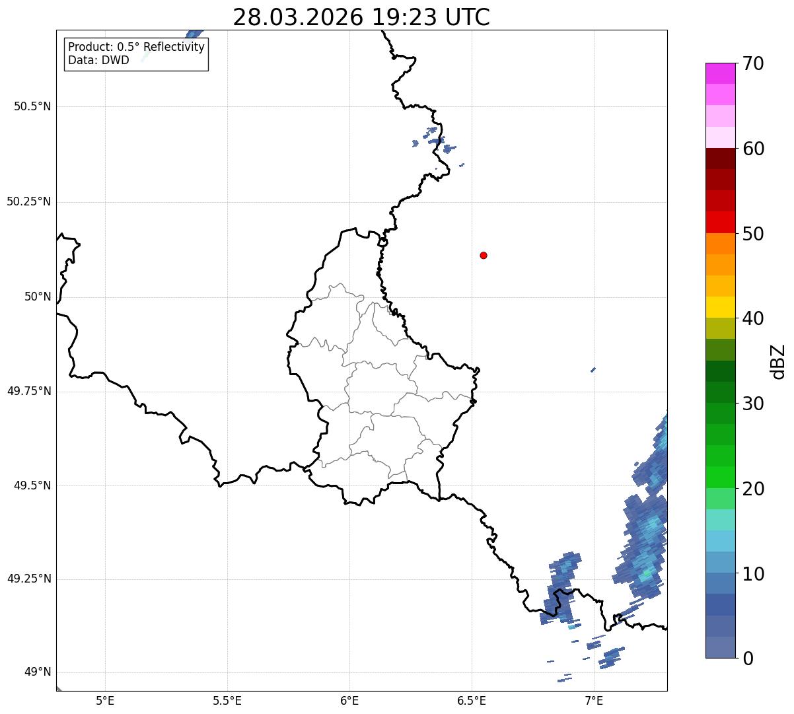Select the dark maroon colorbar swatch below 60
Screen dimensions: 794x714
coord(720,159)
